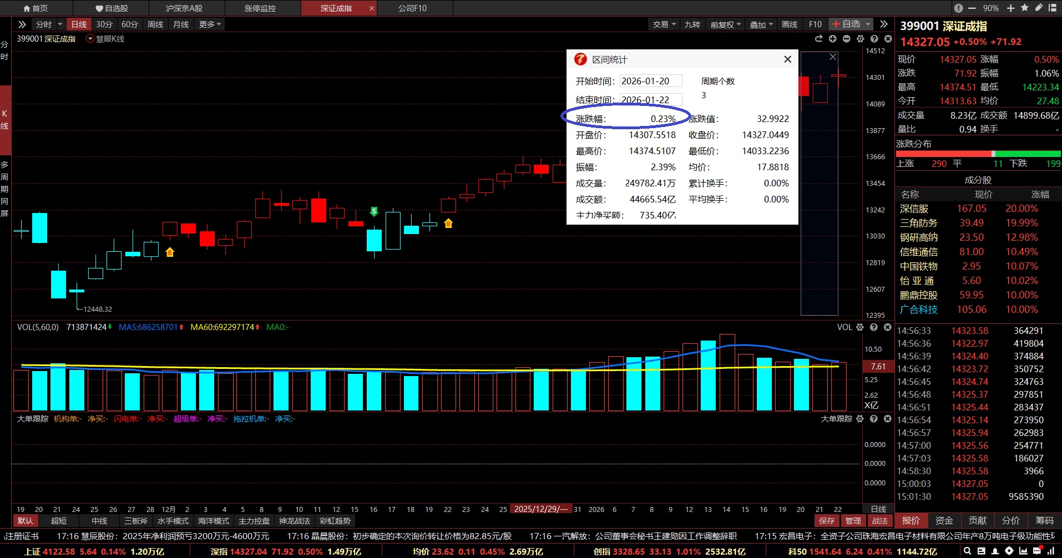Close the 区间统计 dialog
1062x558 pixels.
click(x=787, y=59)
